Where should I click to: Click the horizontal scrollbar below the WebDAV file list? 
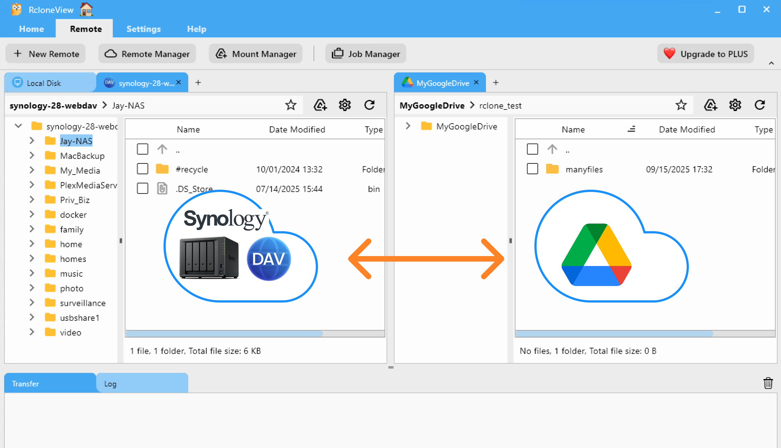tap(225, 334)
